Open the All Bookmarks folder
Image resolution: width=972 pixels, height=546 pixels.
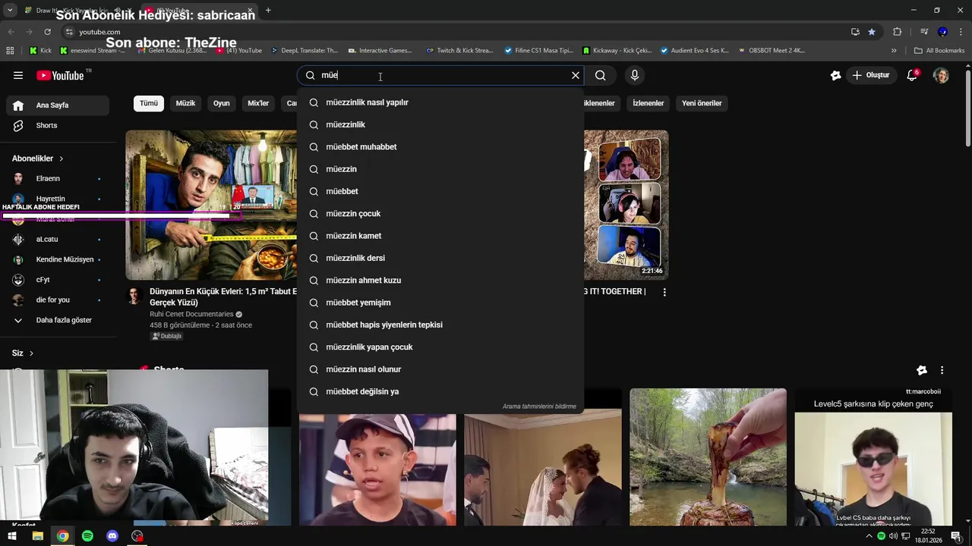[939, 51]
